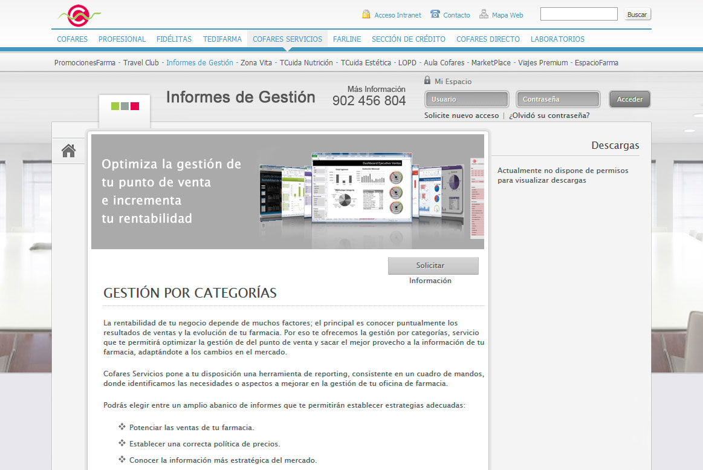Click the colored-squares Informes de Gestión icon
The width and height of the screenshot is (703, 470).
click(124, 106)
